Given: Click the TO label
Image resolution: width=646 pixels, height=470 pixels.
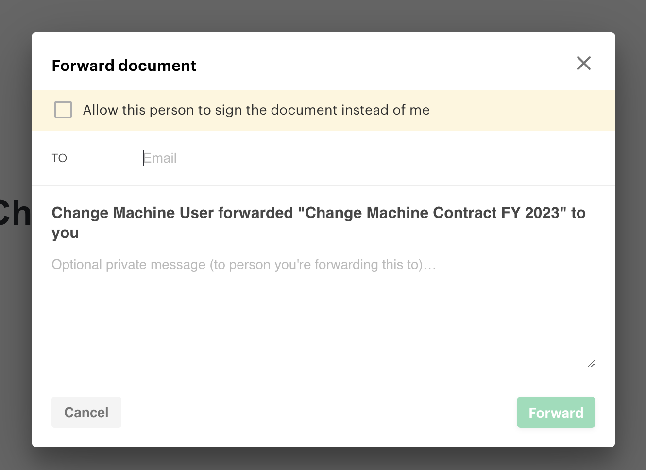Looking at the screenshot, I should click(59, 158).
